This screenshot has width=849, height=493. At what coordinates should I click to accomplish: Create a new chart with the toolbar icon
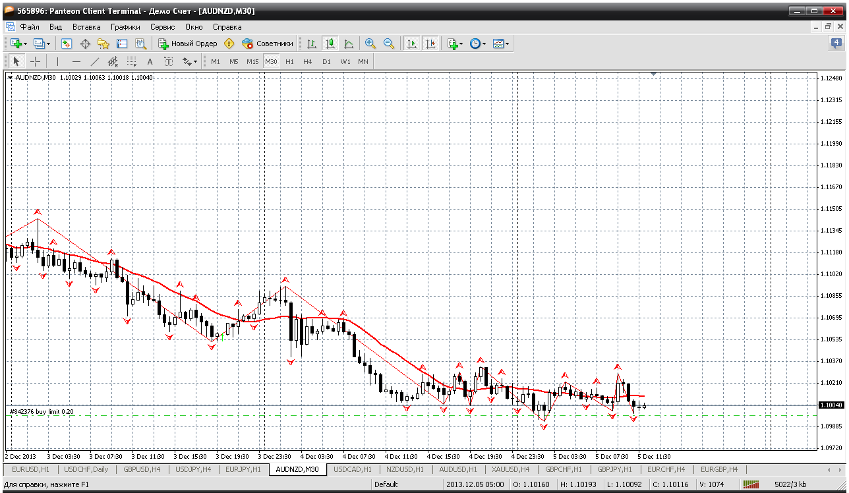(16, 43)
